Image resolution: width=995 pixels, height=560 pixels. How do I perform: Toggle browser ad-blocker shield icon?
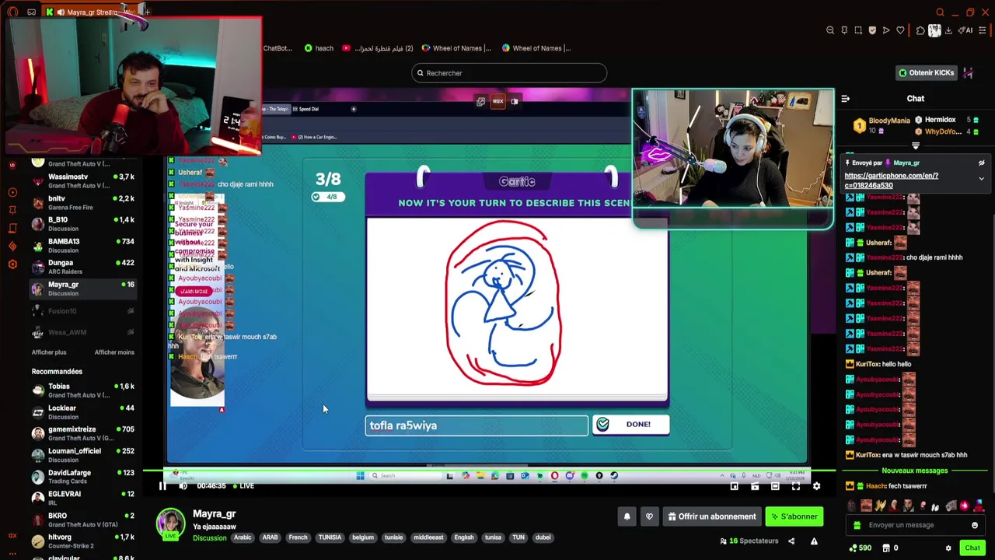click(x=872, y=30)
